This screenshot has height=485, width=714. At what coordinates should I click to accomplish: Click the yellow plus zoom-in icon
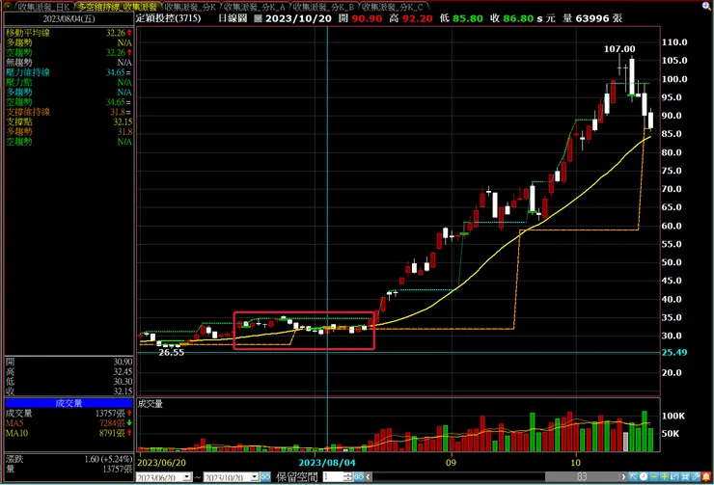coord(665,477)
